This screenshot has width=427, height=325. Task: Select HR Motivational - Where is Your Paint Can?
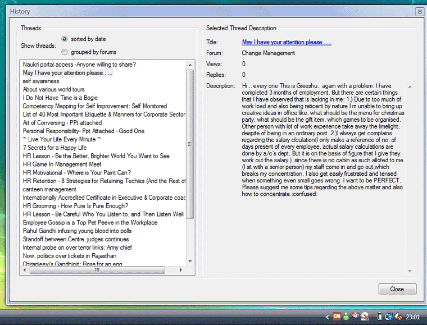point(77,173)
